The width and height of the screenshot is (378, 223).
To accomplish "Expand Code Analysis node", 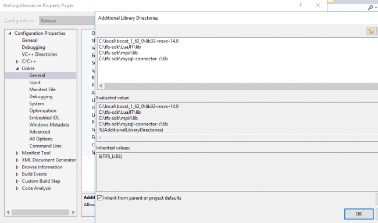I will [x=17, y=188].
